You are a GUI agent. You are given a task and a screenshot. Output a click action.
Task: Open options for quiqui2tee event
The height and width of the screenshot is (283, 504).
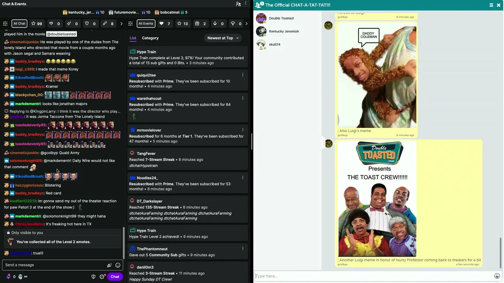click(243, 75)
